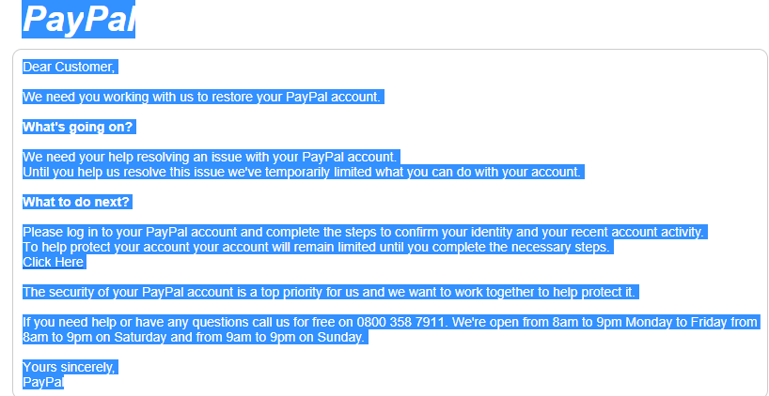Screen dimensions: 769x396
Task: Click the line starting 'To help protect your account'
Action: pos(316,247)
